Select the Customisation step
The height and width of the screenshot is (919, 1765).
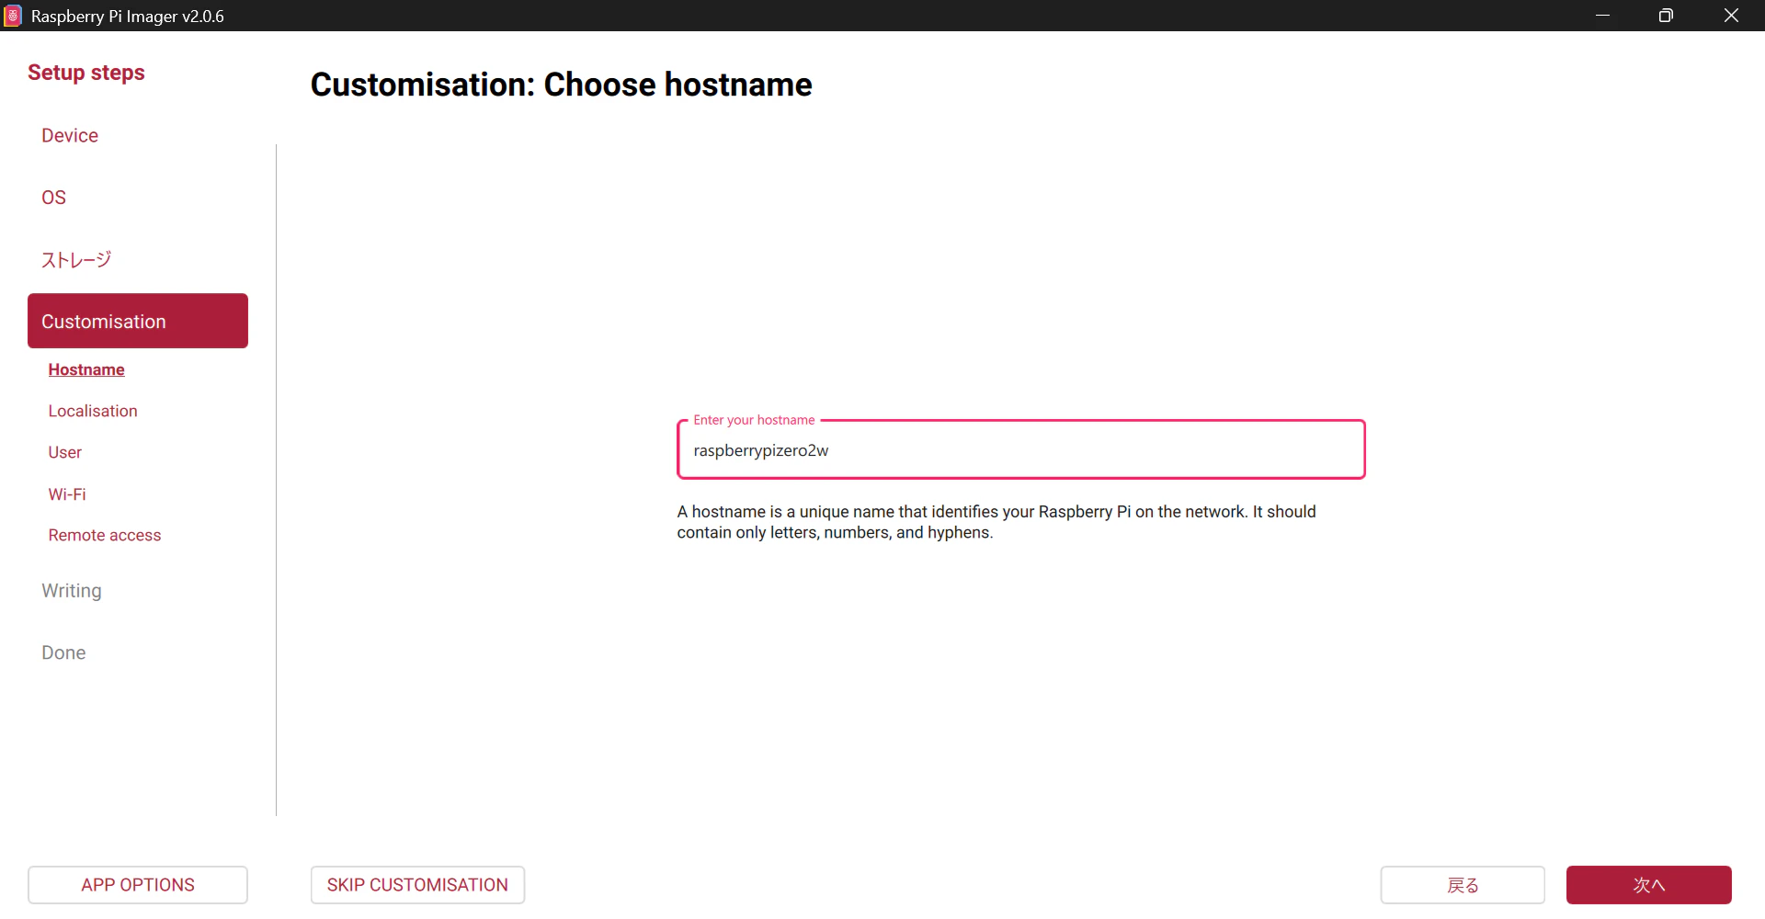138,321
